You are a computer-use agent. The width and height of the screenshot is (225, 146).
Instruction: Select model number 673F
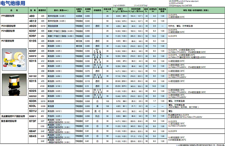pos(33,121)
